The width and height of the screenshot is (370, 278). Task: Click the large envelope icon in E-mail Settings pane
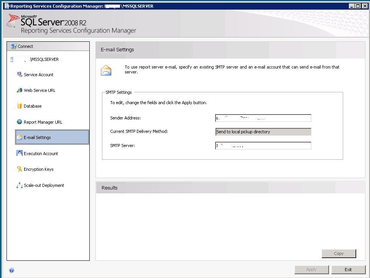coord(106,70)
